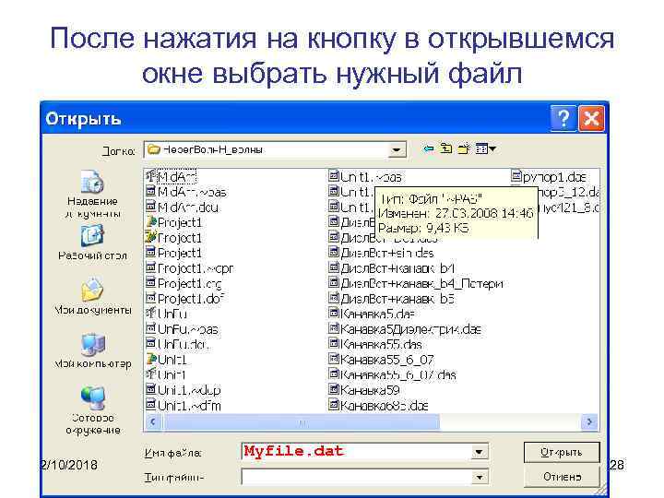Click the Help question mark button

(563, 119)
